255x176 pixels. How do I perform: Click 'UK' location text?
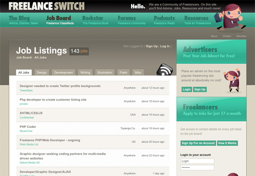pos(134,142)
